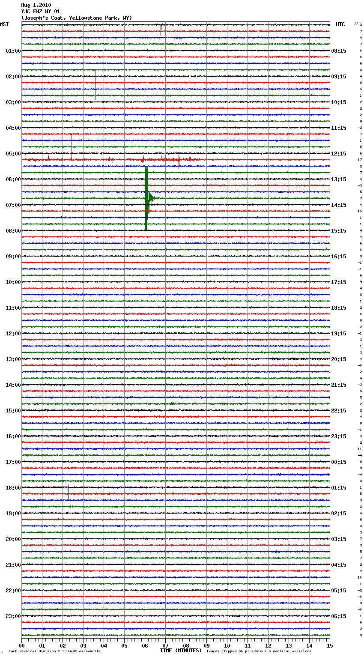
Task: Click the "Joseph's Coat, Yellowstone Park, WY" title
Action: click(x=77, y=18)
